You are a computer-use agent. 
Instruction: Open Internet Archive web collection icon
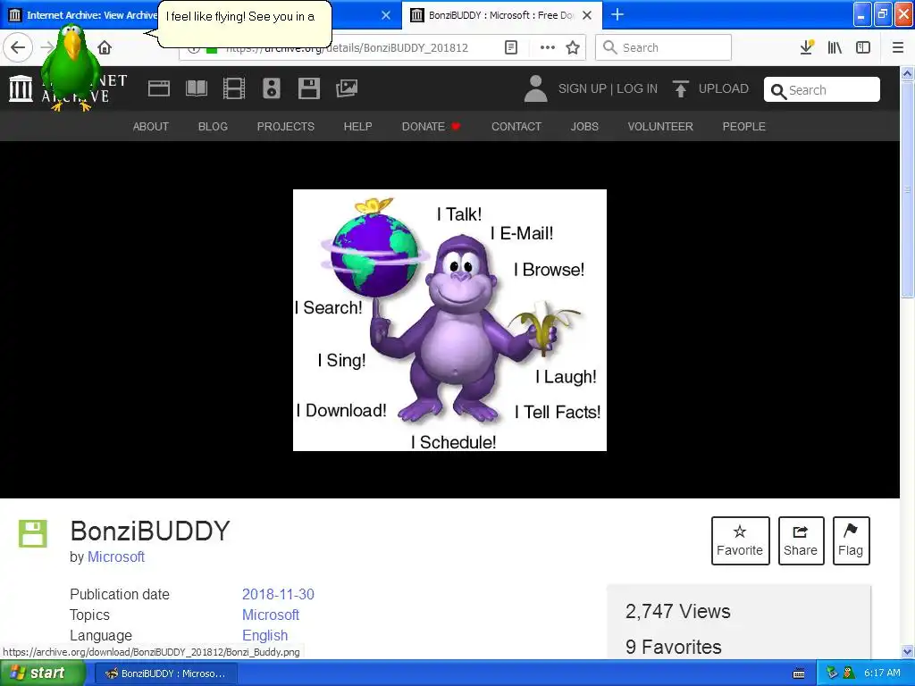pos(159,88)
